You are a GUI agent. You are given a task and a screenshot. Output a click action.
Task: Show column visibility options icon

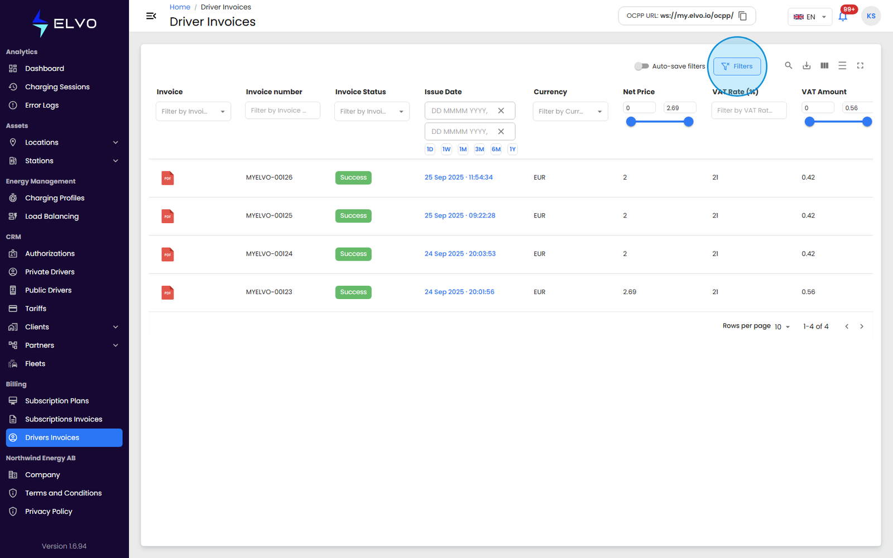[824, 66]
